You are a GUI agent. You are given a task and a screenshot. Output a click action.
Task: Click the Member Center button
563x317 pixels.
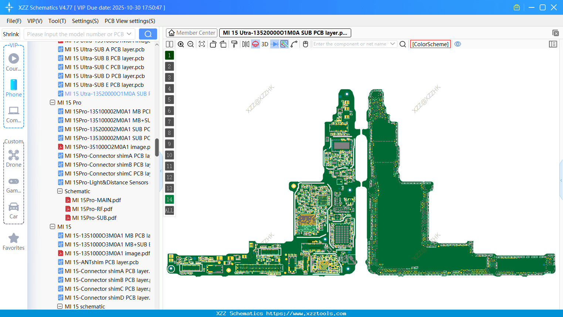tap(191, 33)
